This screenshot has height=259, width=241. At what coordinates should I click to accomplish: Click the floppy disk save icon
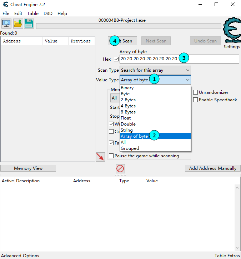coord(29,24)
